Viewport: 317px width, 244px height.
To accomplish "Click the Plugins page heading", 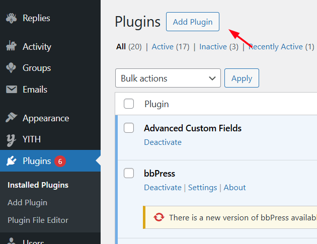I will 137,22.
